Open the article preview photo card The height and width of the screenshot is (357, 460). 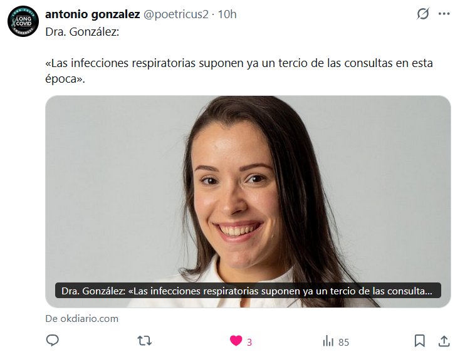pos(248,202)
